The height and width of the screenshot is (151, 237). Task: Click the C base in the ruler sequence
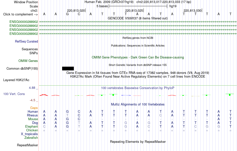click(79, 14)
